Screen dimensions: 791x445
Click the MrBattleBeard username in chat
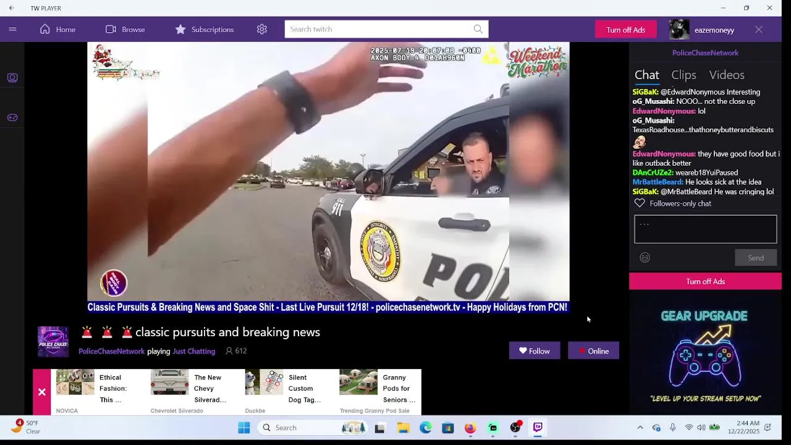pyautogui.click(x=658, y=182)
